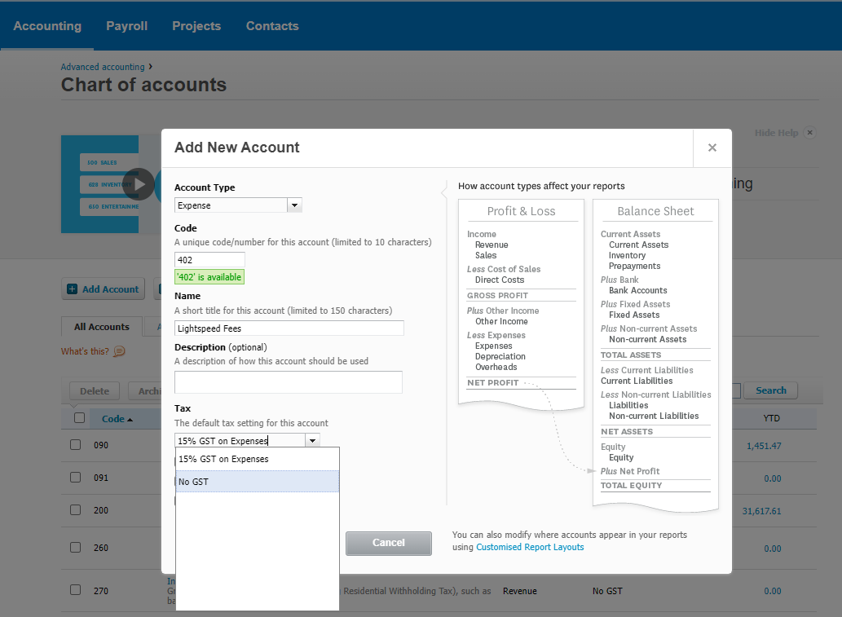Open the Projects menu
Image resolution: width=842 pixels, height=617 pixels.
click(196, 25)
